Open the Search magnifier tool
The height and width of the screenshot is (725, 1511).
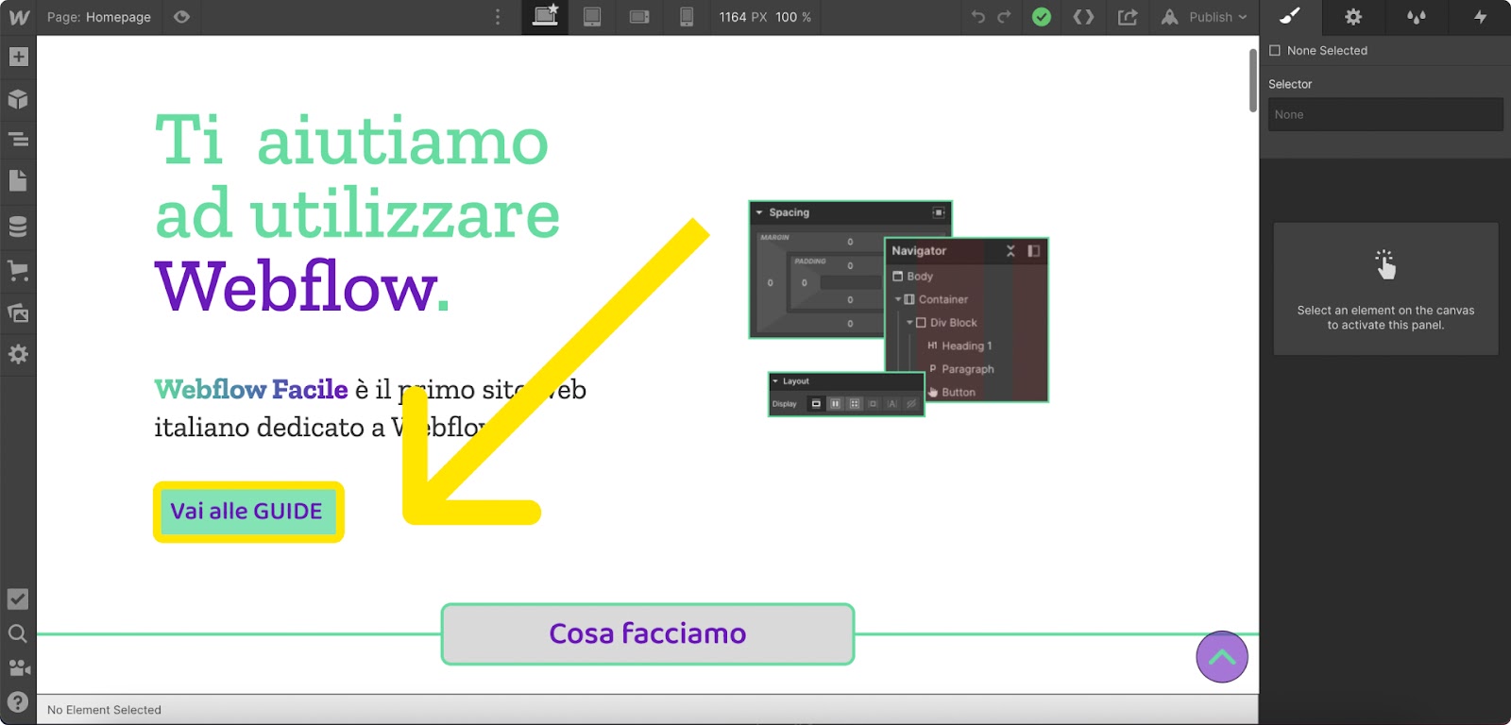[18, 633]
